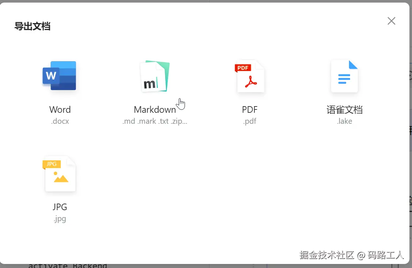Viewport: 412px width, 268px height.
Task: Click the .lake extension text
Action: 345,121
